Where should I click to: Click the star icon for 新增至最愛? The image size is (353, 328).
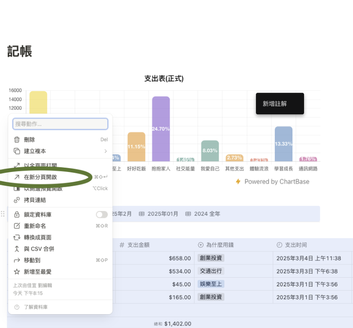click(x=17, y=272)
